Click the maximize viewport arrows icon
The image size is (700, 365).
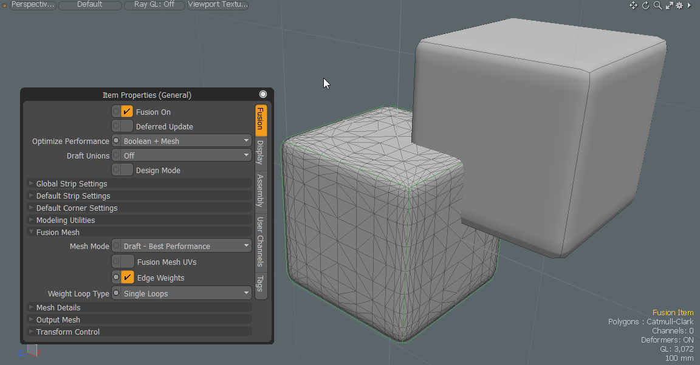tap(669, 5)
